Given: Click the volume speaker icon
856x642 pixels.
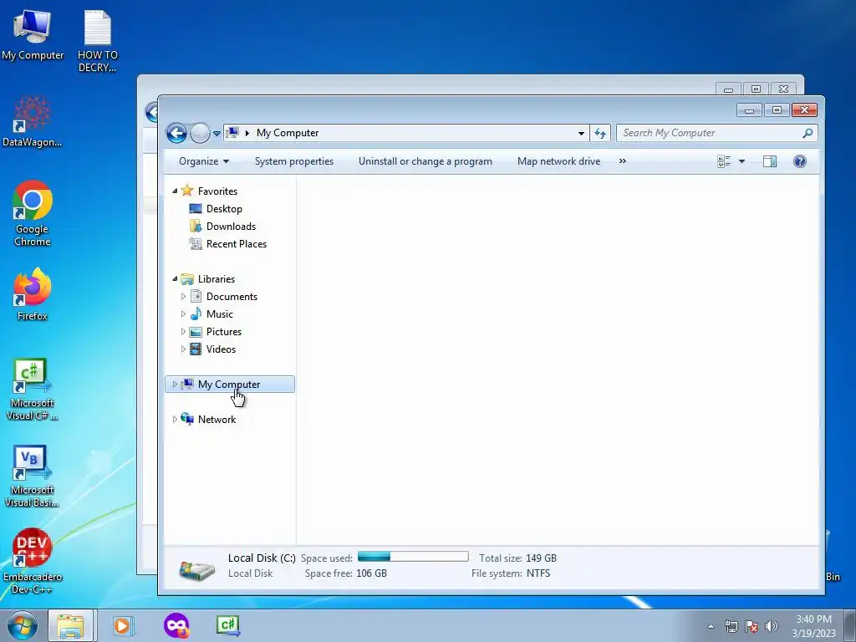Looking at the screenshot, I should point(772,626).
